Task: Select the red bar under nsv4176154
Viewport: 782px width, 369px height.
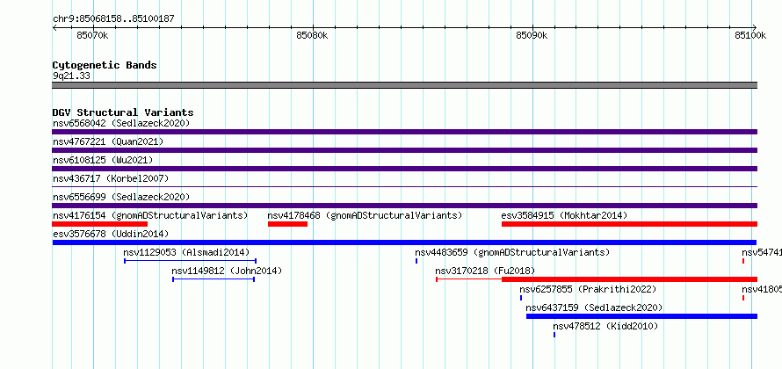Action: (x=100, y=224)
